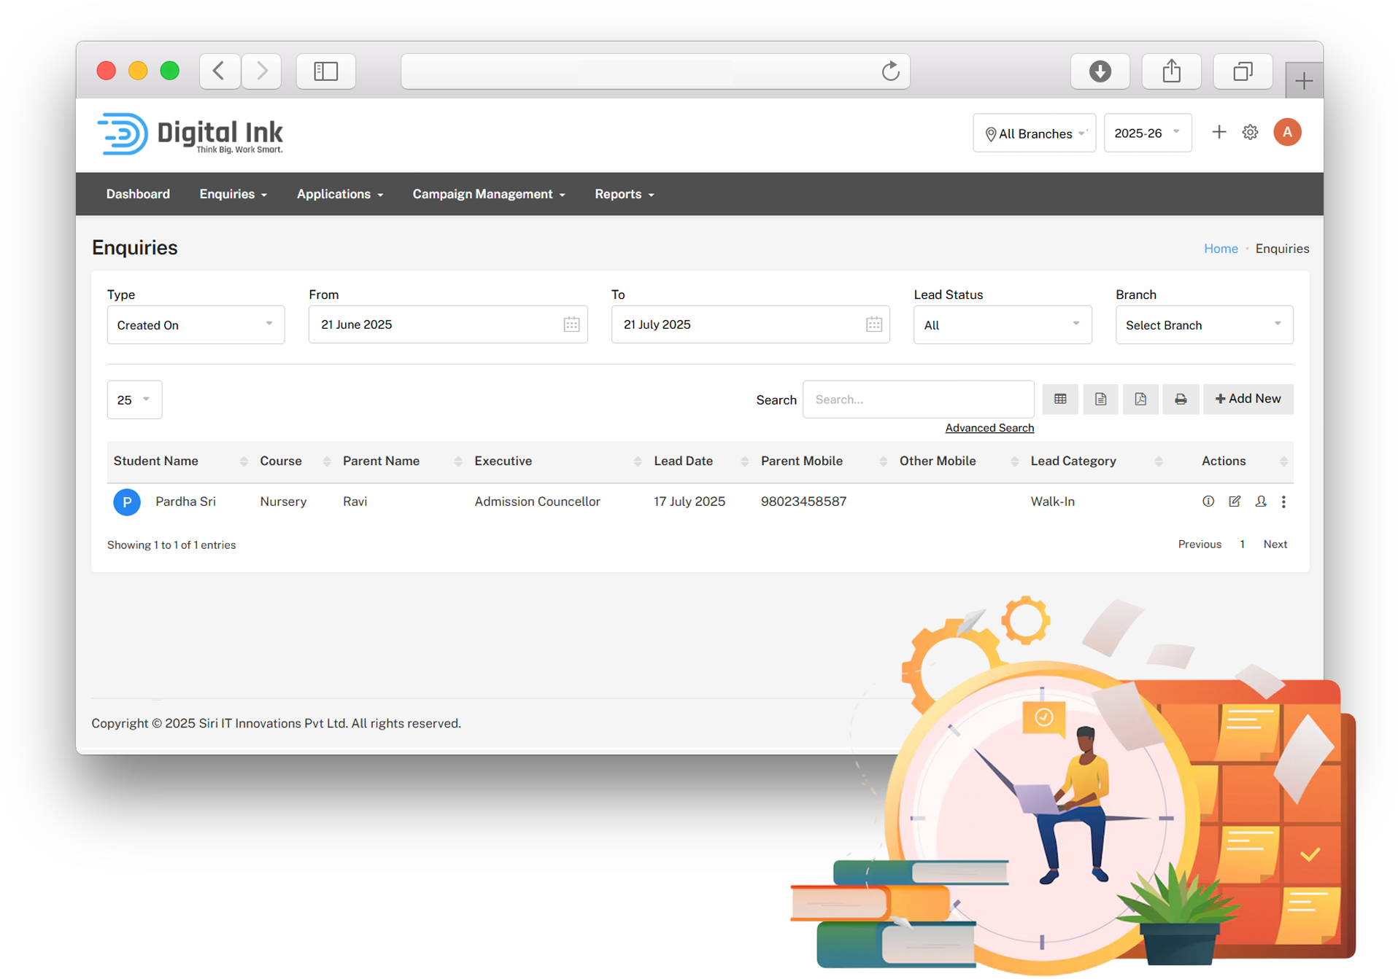1398x979 pixels.
Task: Click the table grid export icon
Action: pos(1060,399)
